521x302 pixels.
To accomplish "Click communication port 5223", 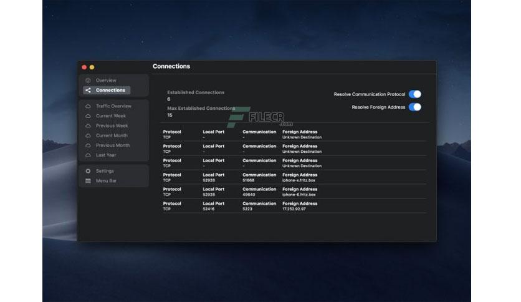I will click(247, 209).
